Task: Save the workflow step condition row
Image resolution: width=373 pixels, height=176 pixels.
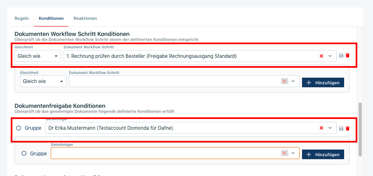Action: pyautogui.click(x=341, y=56)
